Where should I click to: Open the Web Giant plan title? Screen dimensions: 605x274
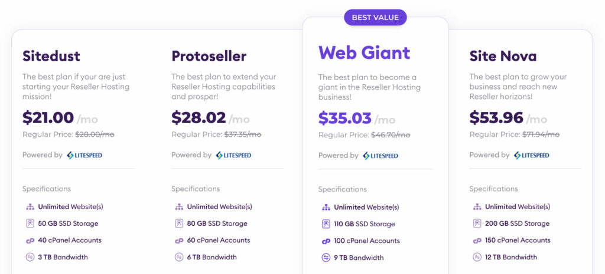coord(364,52)
